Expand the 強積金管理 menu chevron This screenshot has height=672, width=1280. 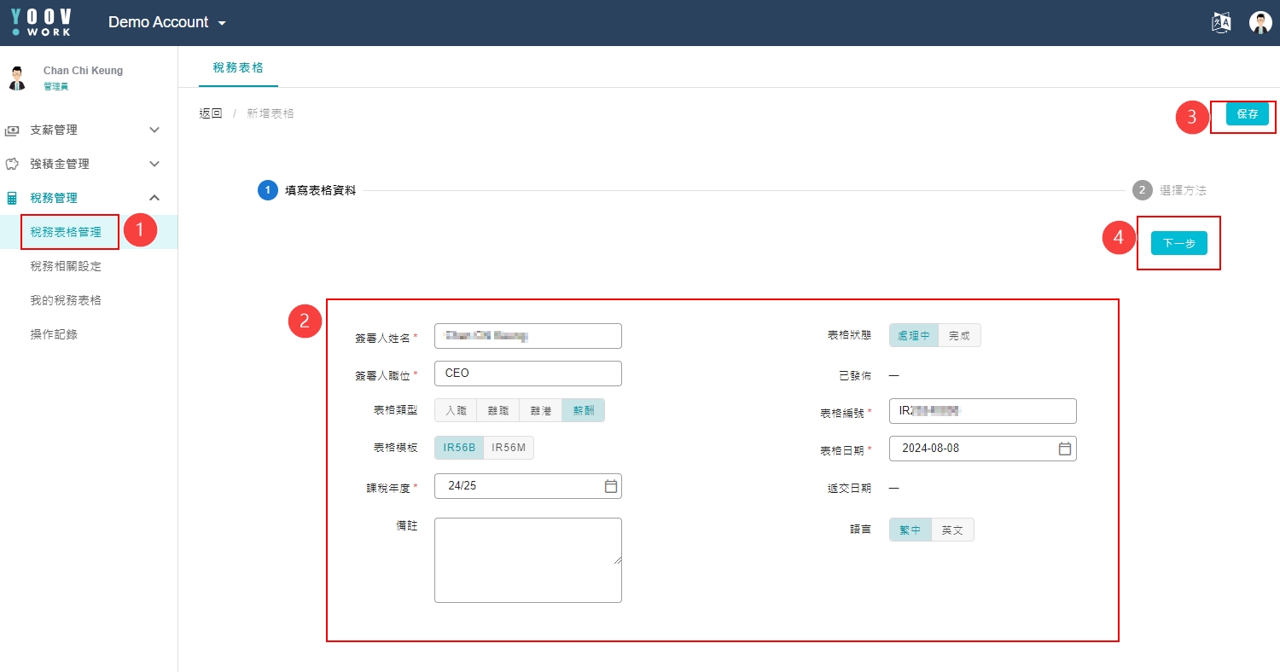[x=154, y=164]
